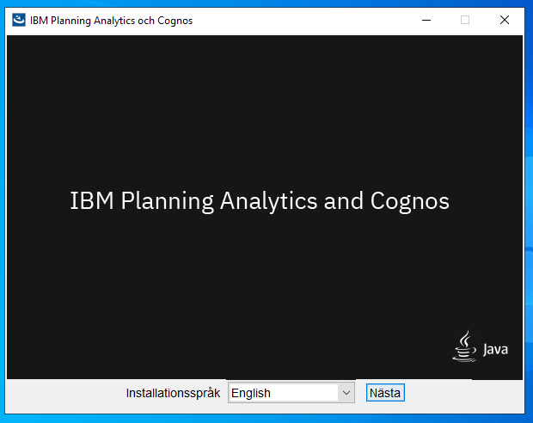This screenshot has width=533, height=423.
Task: Click the word 'Cognos' in splash heading
Action: [x=409, y=201]
